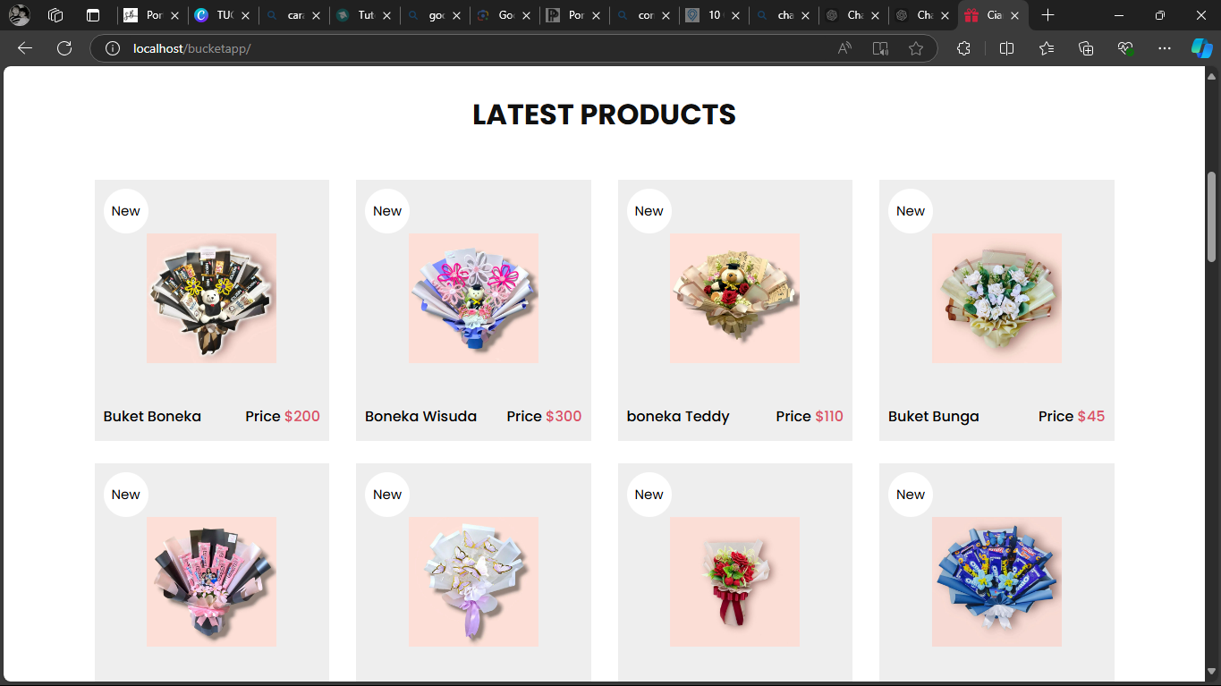Click 'New' badge on Boneka Wisuda card

tap(387, 211)
